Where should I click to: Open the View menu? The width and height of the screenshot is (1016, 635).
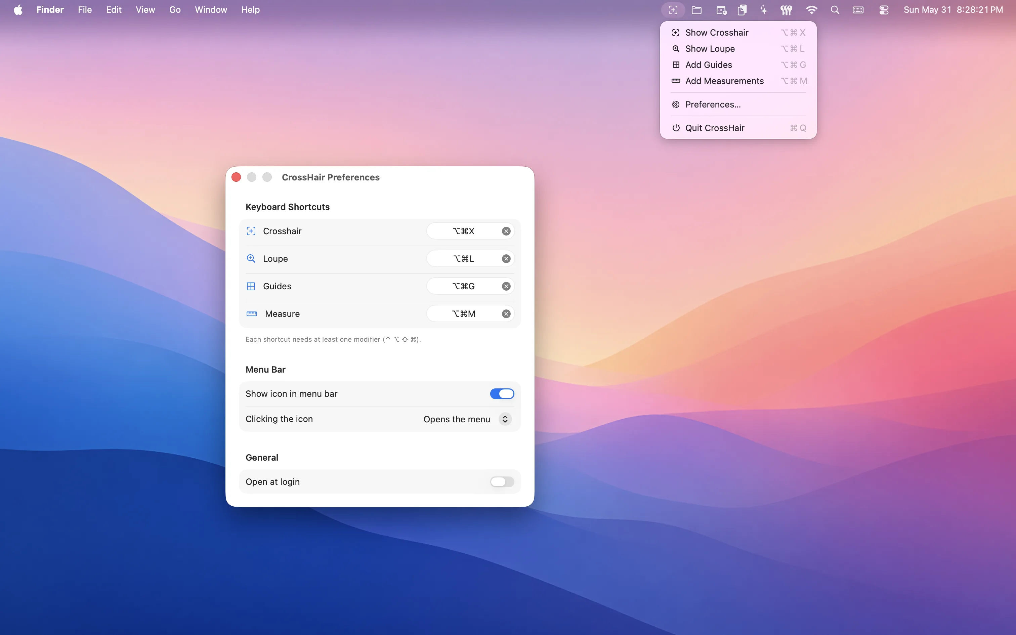tap(145, 10)
